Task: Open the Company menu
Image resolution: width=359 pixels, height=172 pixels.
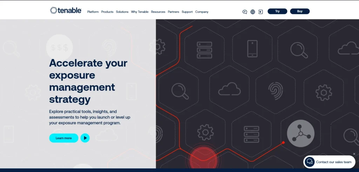Action: (x=202, y=12)
